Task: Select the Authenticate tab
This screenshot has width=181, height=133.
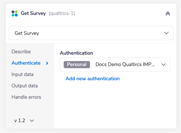Action: coord(26,63)
